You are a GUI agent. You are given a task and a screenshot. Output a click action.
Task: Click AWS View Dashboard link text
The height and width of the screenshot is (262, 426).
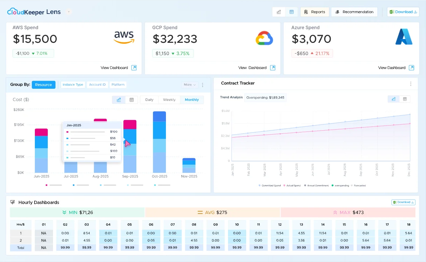click(x=114, y=68)
